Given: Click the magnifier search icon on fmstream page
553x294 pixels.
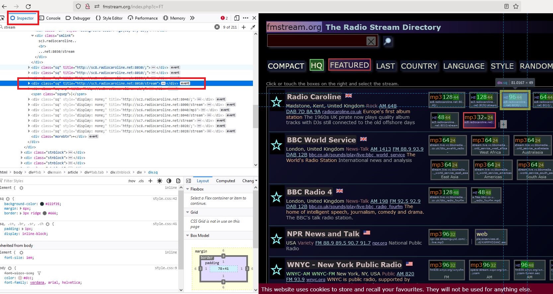Looking at the screenshot, I should (387, 41).
